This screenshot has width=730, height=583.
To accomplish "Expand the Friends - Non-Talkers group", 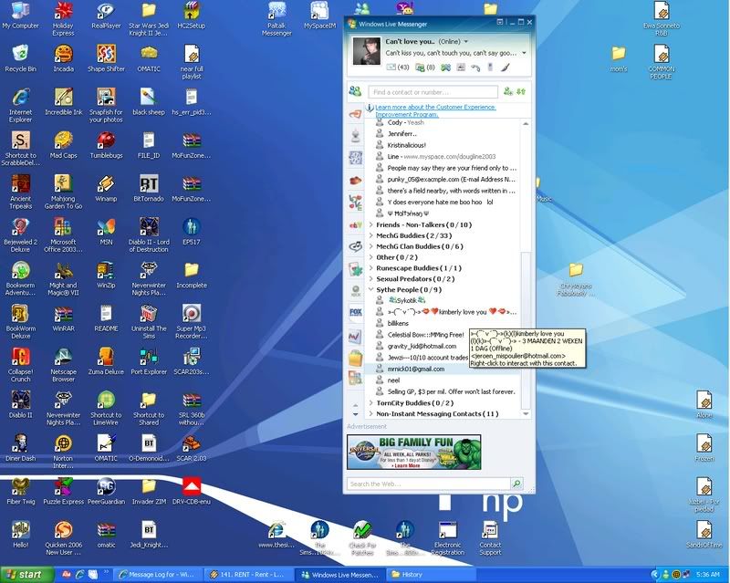I will click(371, 224).
